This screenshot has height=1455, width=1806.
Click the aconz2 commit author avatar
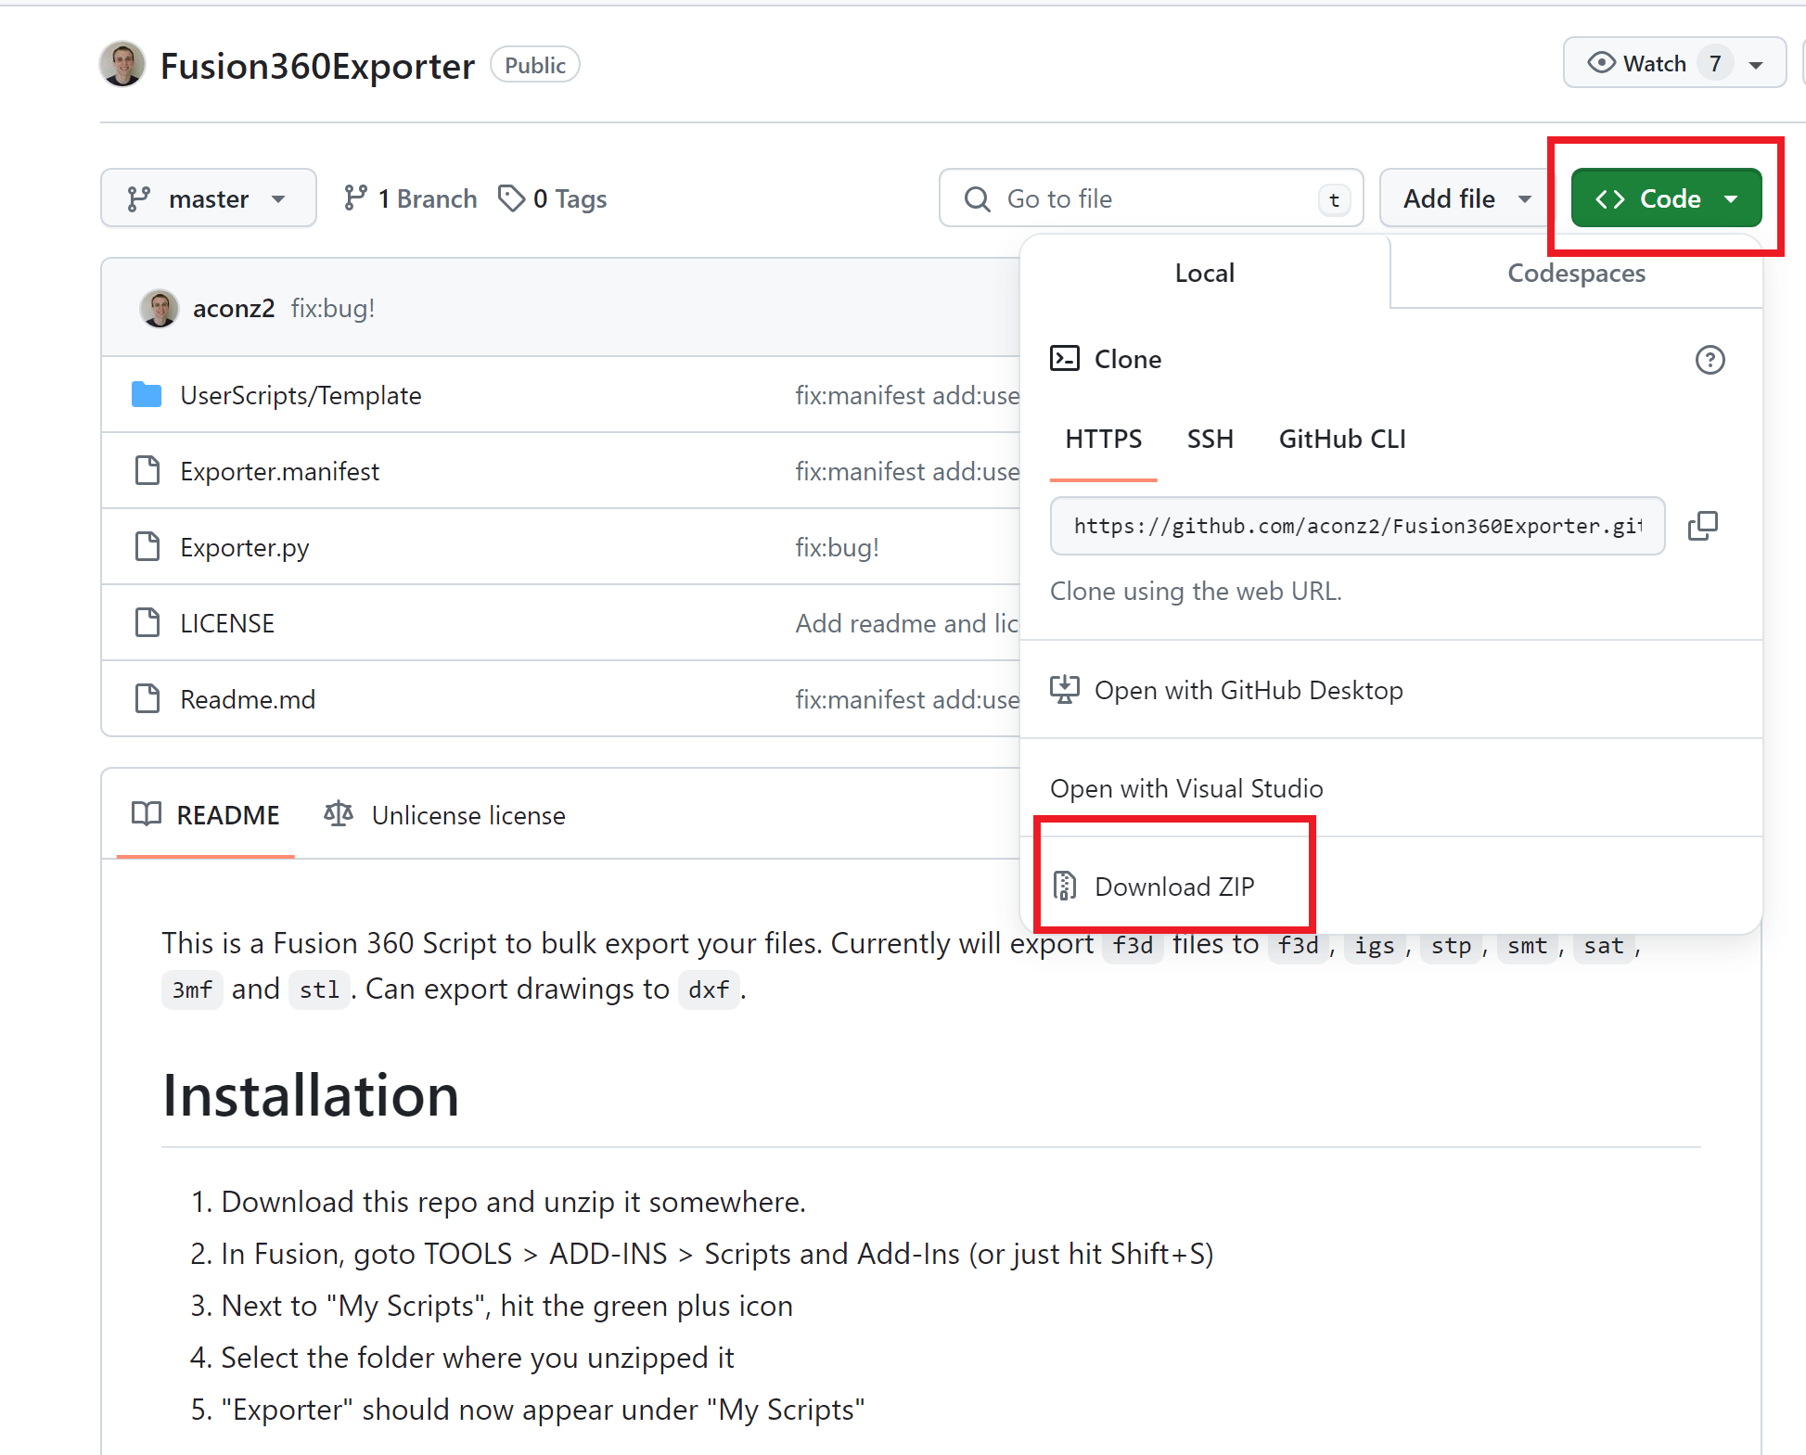[x=160, y=308]
